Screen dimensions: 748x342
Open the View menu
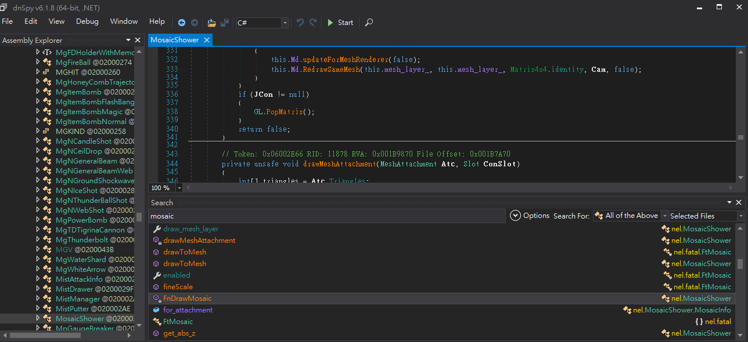[x=56, y=21]
